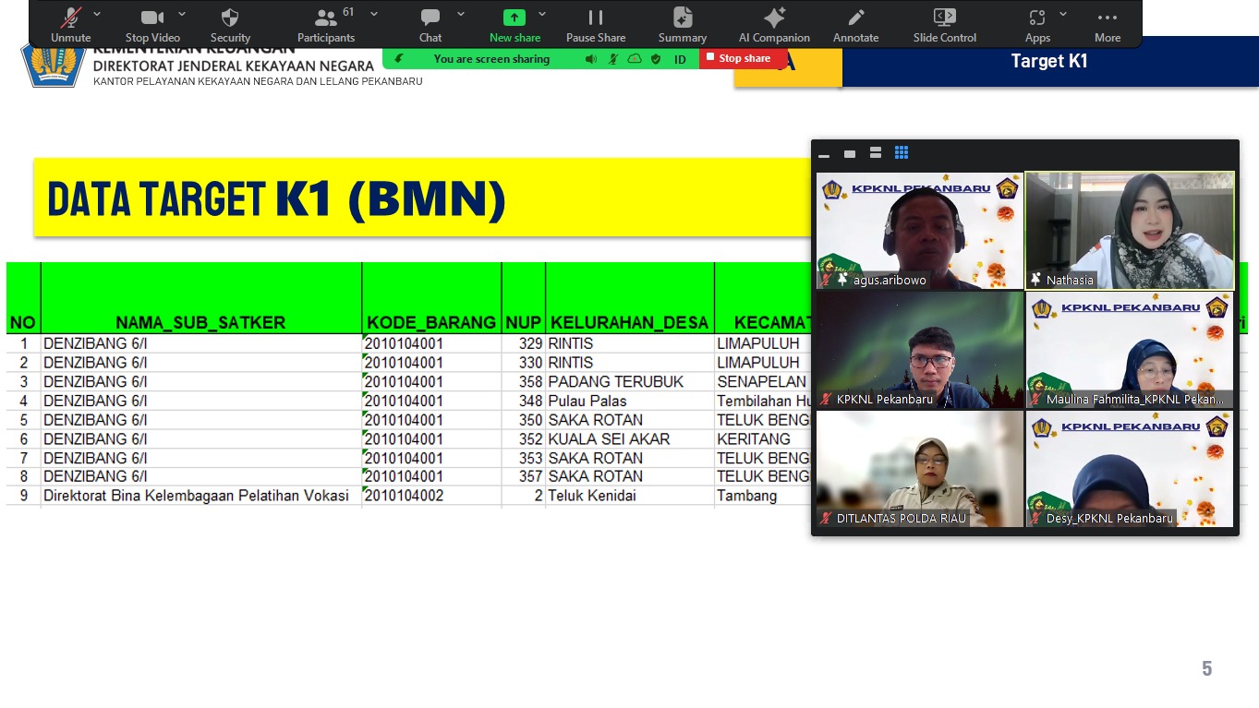The image size is (1259, 708).
Task: Click the red Stop share button
Action: point(737,58)
